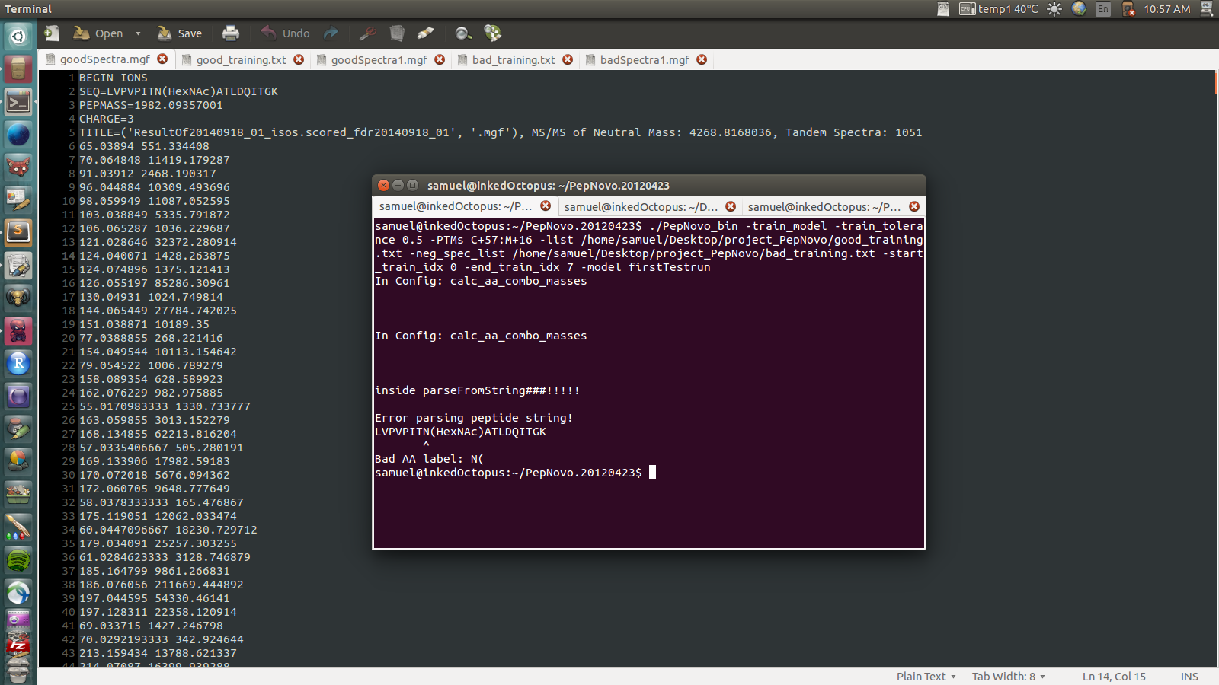Screen dimensions: 1219x685
Task: Open the clock showing 10:57 AM
Action: point(1167,9)
